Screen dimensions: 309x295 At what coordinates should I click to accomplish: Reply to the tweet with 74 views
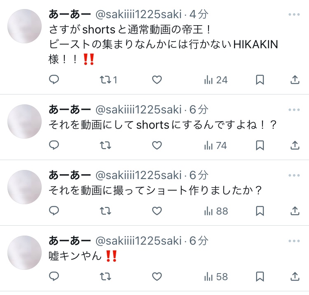pyautogui.click(x=54, y=145)
